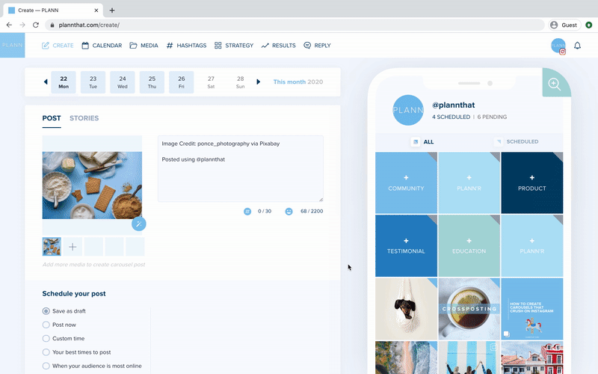Select Post now option
598x374 pixels.
[59, 325]
